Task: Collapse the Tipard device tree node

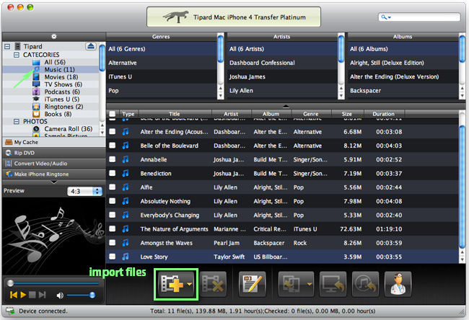Action: click(7, 46)
